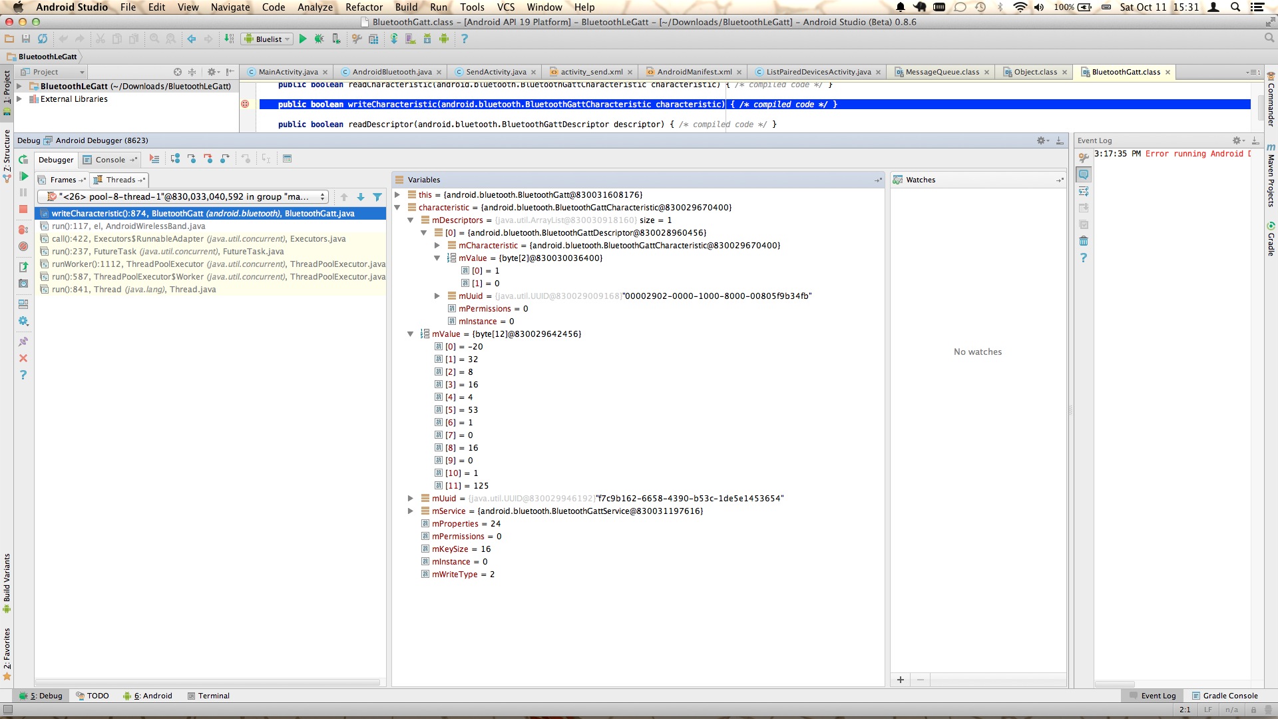
Task: Switch to the Console debug tab
Action: tap(110, 160)
